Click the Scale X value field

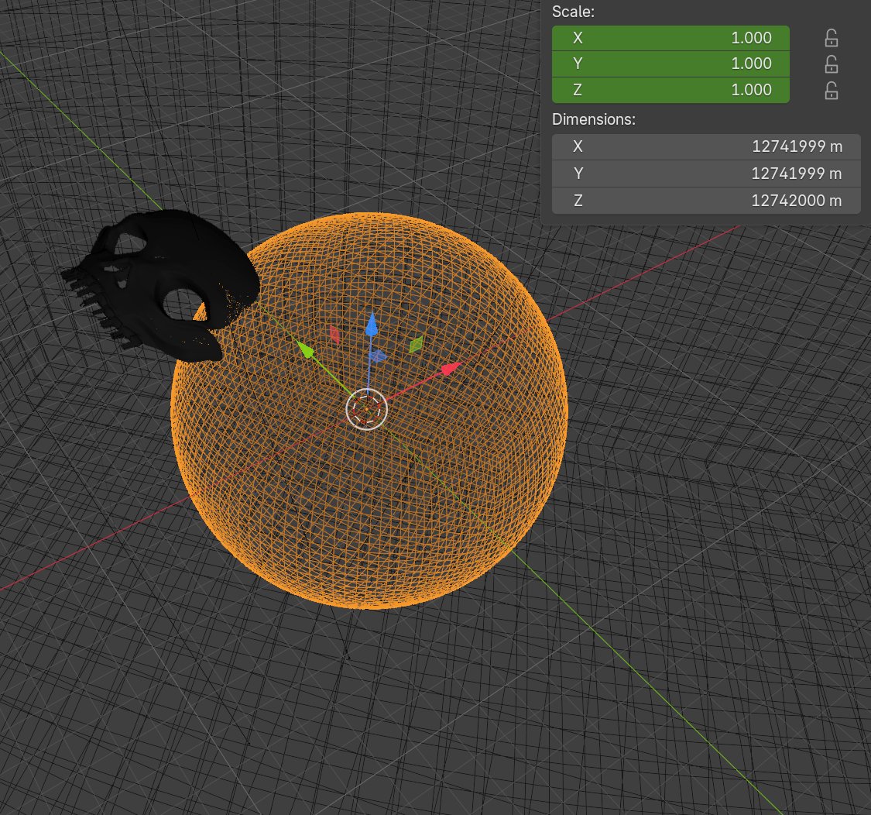670,38
